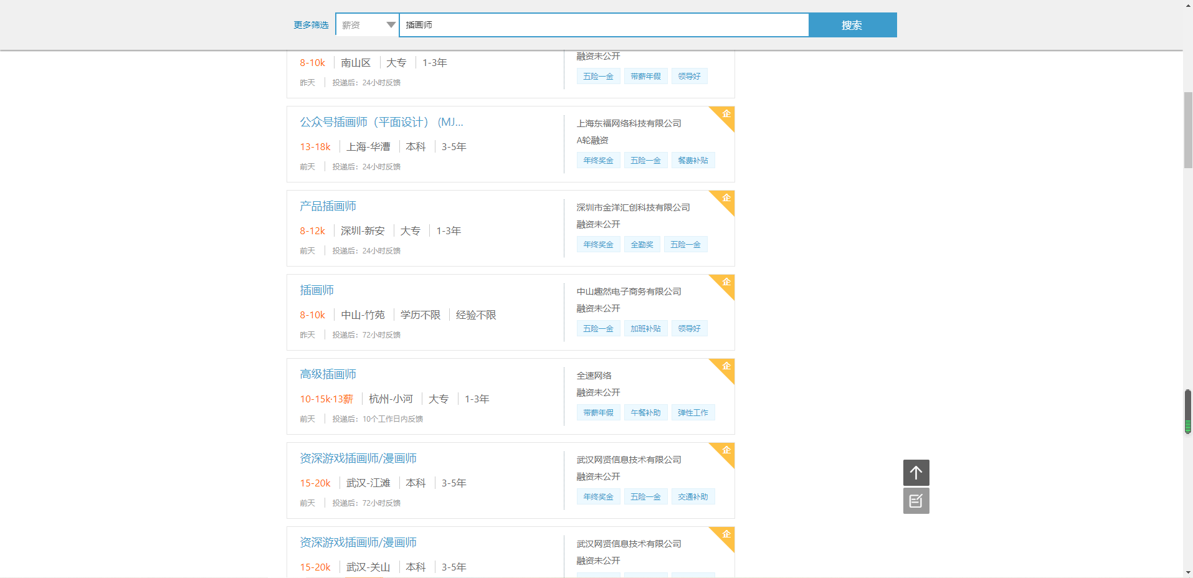
Task: Click the 搜索 search button
Action: coord(852,25)
